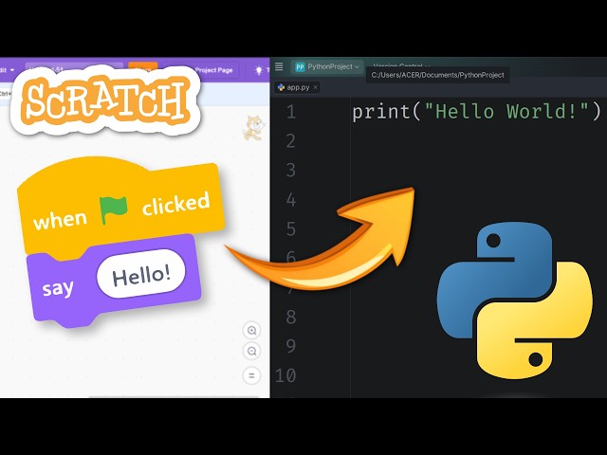Click line number 10 in the gutter
The width and height of the screenshot is (607, 455).
(285, 375)
